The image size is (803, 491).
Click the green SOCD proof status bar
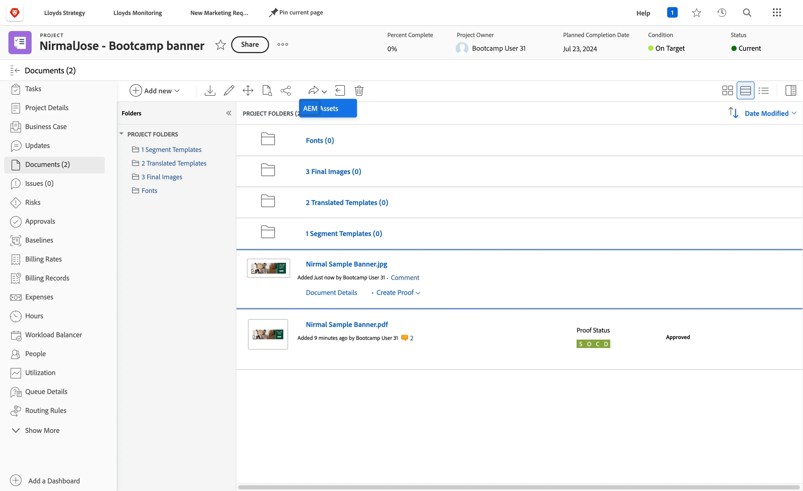(x=593, y=344)
